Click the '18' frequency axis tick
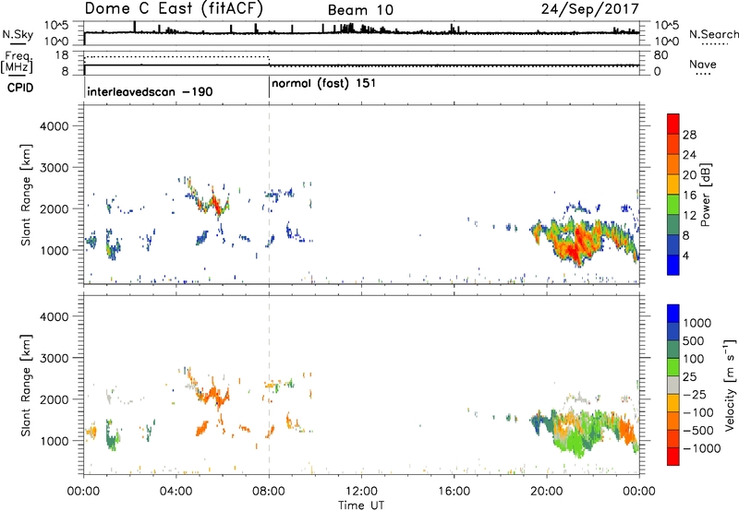The height and width of the screenshot is (511, 739). (62, 55)
